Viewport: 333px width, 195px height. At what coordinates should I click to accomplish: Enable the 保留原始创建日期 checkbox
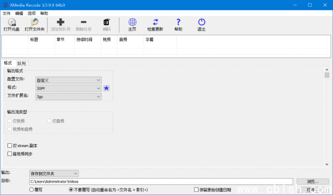tap(196, 190)
